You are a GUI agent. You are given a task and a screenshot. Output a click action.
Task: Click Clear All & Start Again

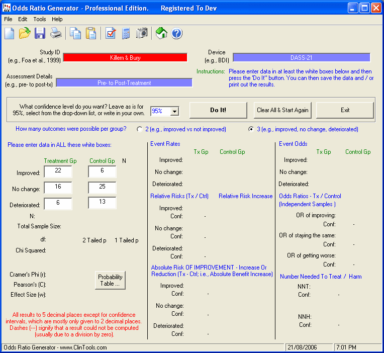pyautogui.click(x=283, y=110)
